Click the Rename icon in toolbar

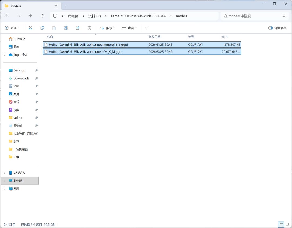tap(66, 28)
